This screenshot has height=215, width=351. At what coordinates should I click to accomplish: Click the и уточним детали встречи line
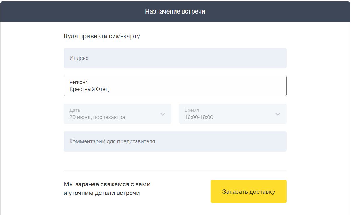tap(102, 193)
